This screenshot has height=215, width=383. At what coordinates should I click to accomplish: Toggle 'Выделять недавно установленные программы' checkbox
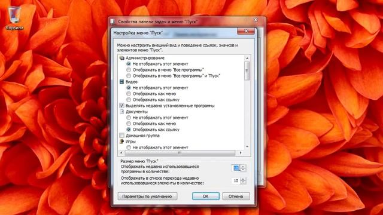coord(121,106)
